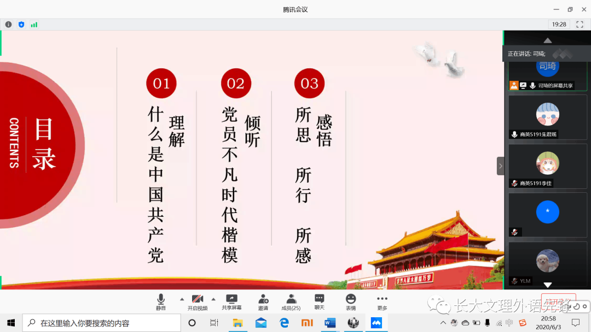Turn on camera with 开启视频
The image size is (591, 332).
click(x=198, y=301)
